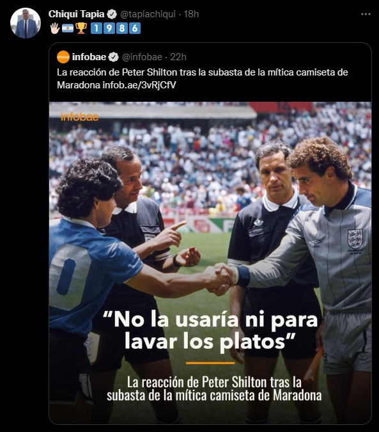Click the Argentina flag emoji
This screenshot has height=432, width=379.
click(68, 28)
